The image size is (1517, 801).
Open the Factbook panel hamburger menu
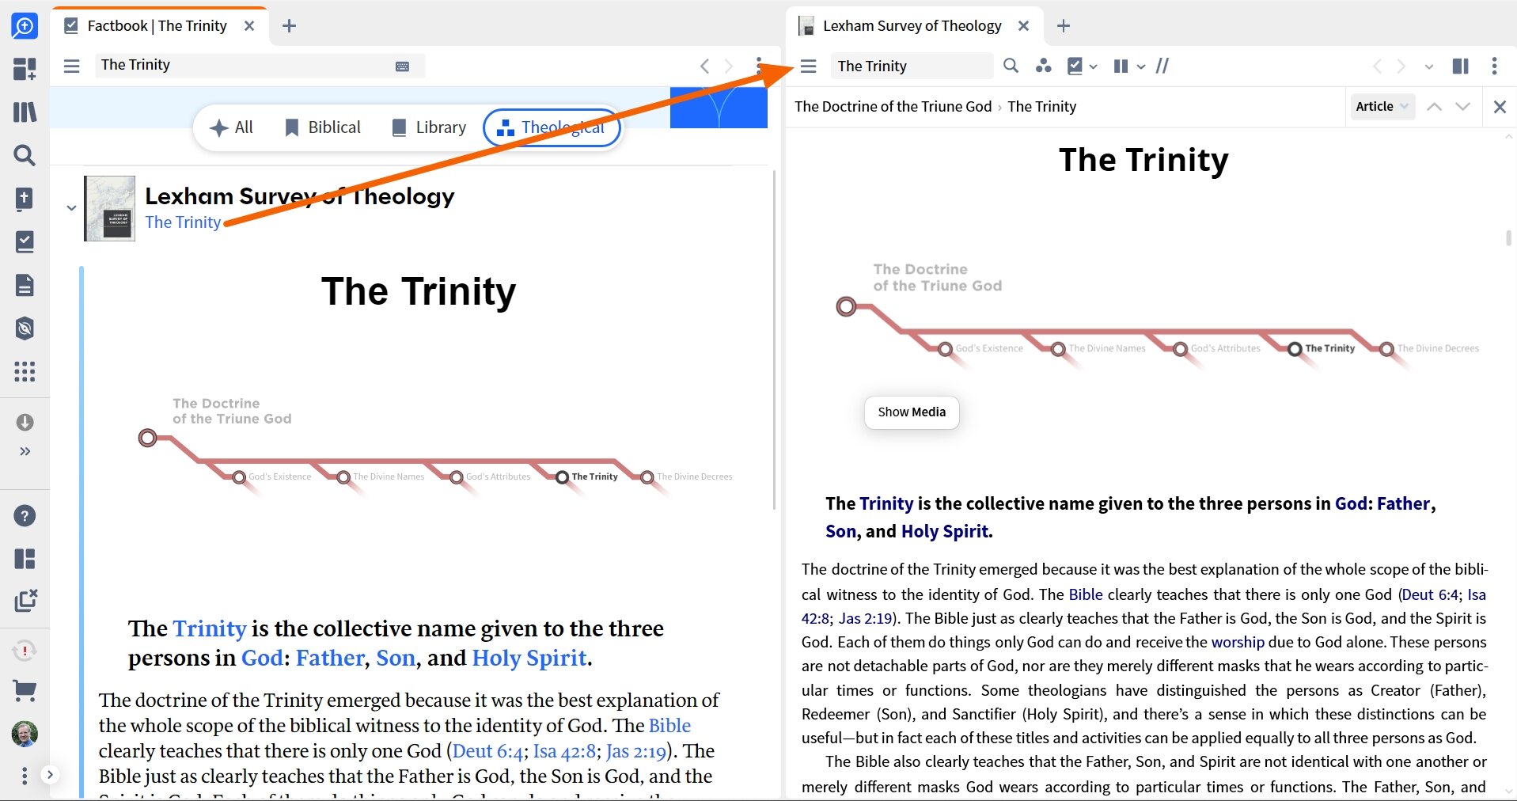click(x=72, y=66)
